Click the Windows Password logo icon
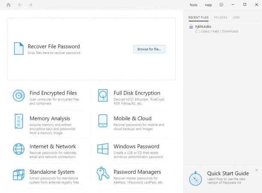The image size is (262, 193). click(x=103, y=149)
